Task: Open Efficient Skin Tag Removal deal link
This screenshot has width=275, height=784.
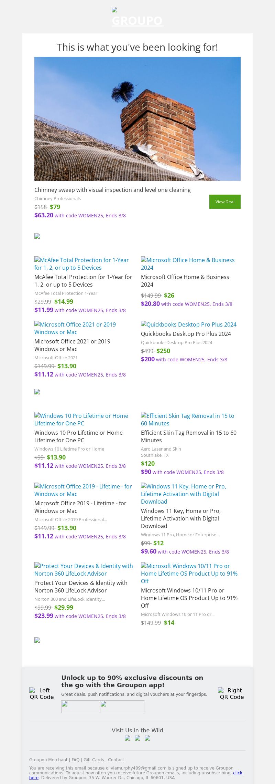Action: (187, 420)
